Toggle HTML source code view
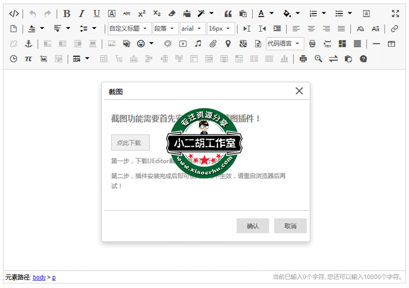The height and width of the screenshot is (288, 409). 14,14
